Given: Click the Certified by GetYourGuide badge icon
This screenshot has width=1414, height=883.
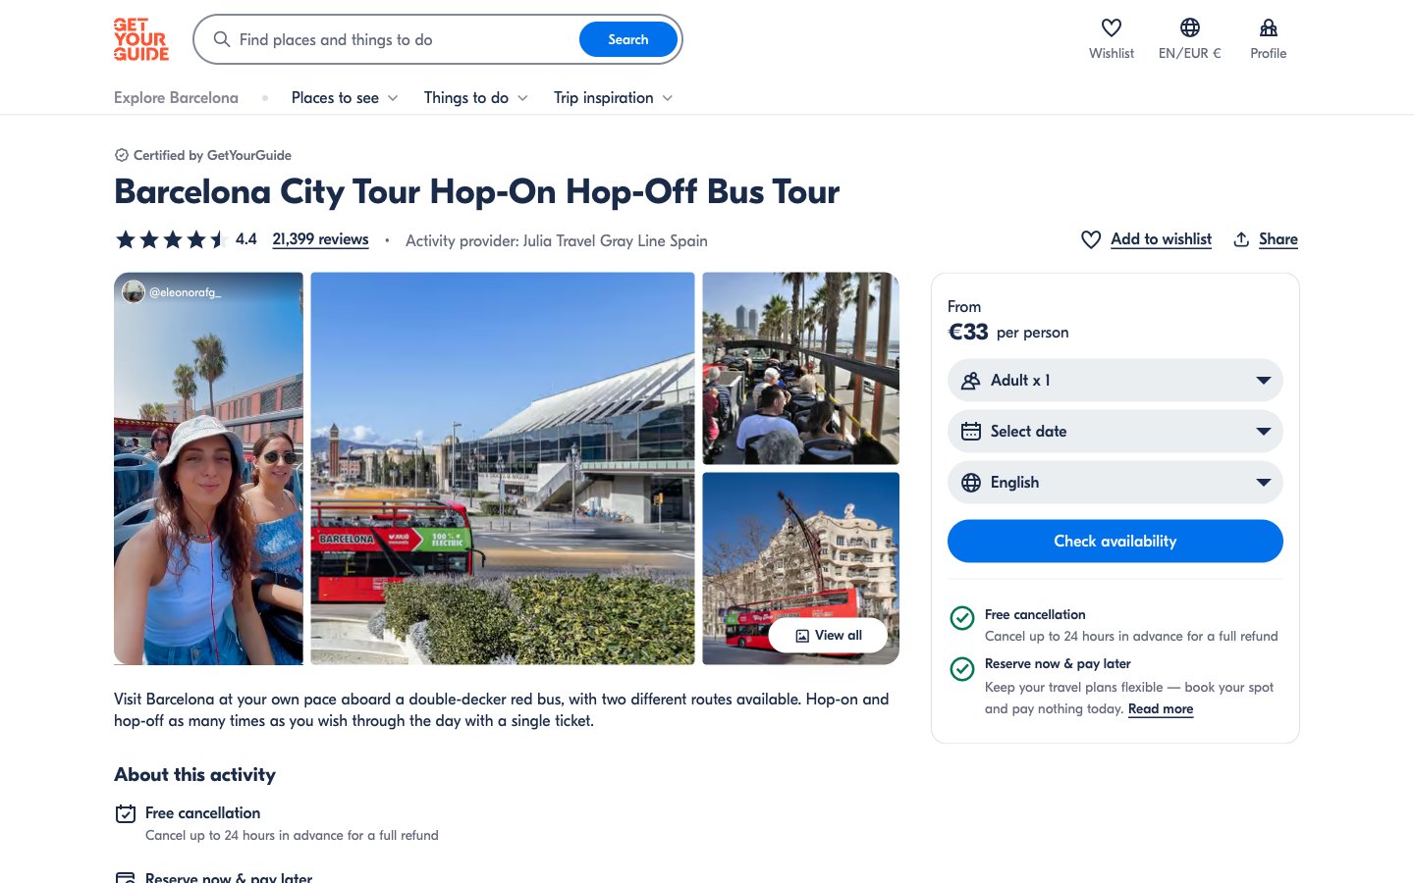Looking at the screenshot, I should coord(122,155).
